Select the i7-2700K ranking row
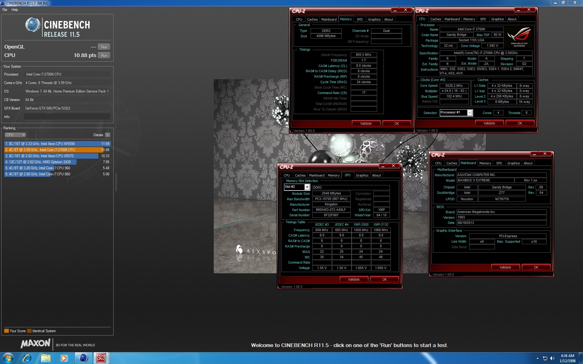 [57, 150]
